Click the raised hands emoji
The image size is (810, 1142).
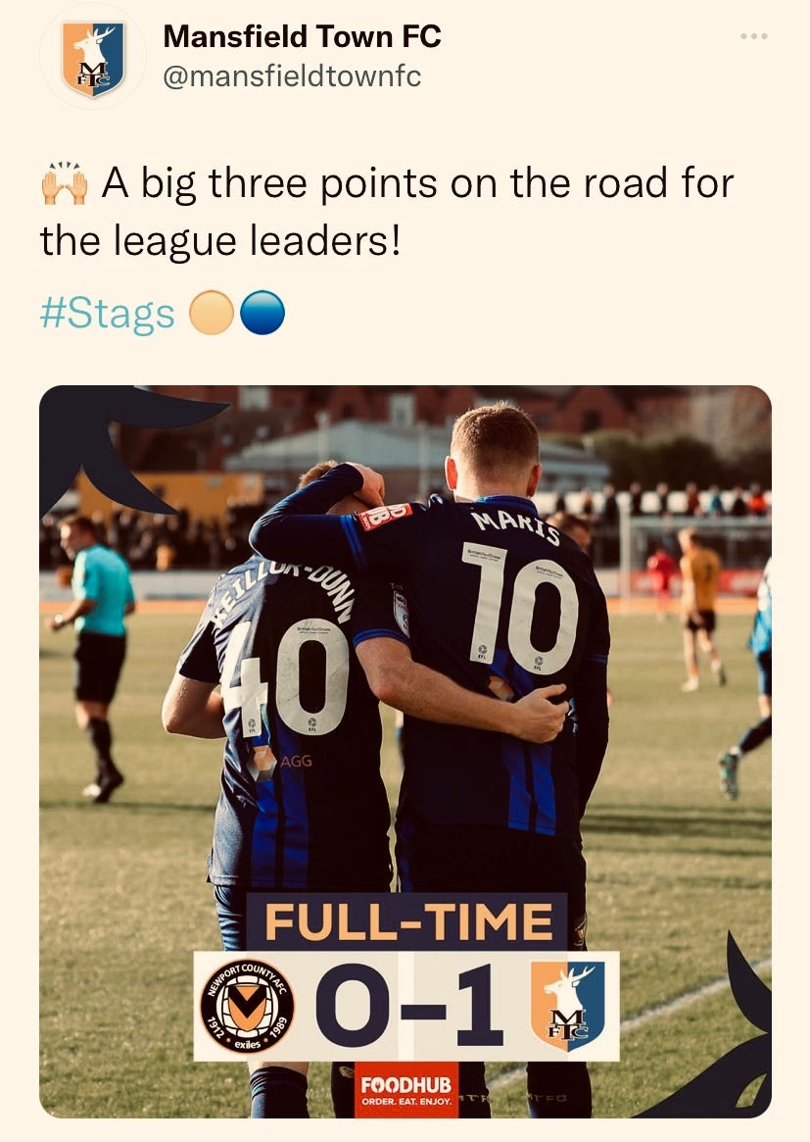click(x=65, y=183)
